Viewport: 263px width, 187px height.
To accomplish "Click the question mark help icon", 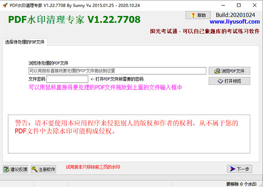I will (193, 15).
